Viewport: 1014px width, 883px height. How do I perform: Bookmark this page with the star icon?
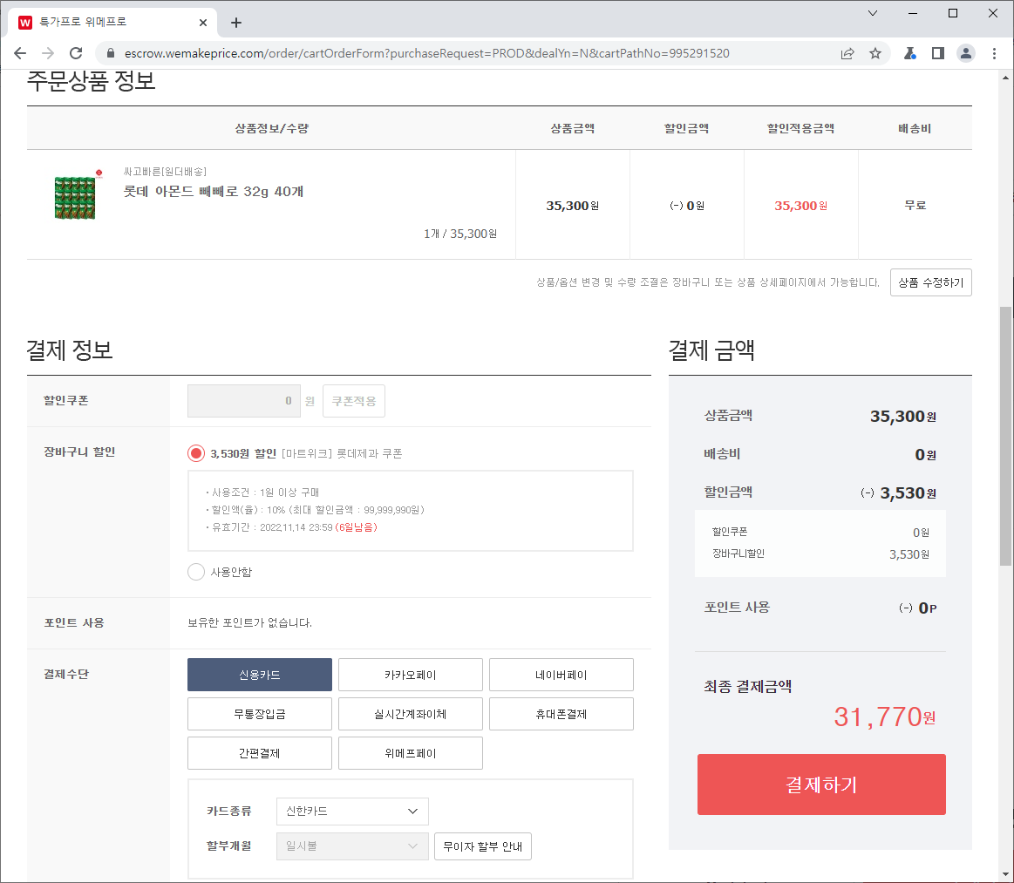(x=875, y=53)
